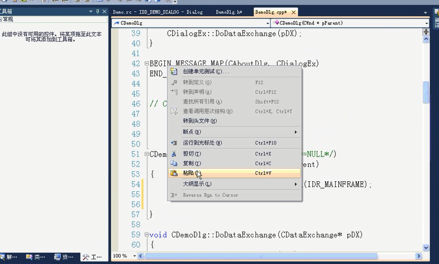Click the horizontal scrollbar thumb

(x=261, y=256)
